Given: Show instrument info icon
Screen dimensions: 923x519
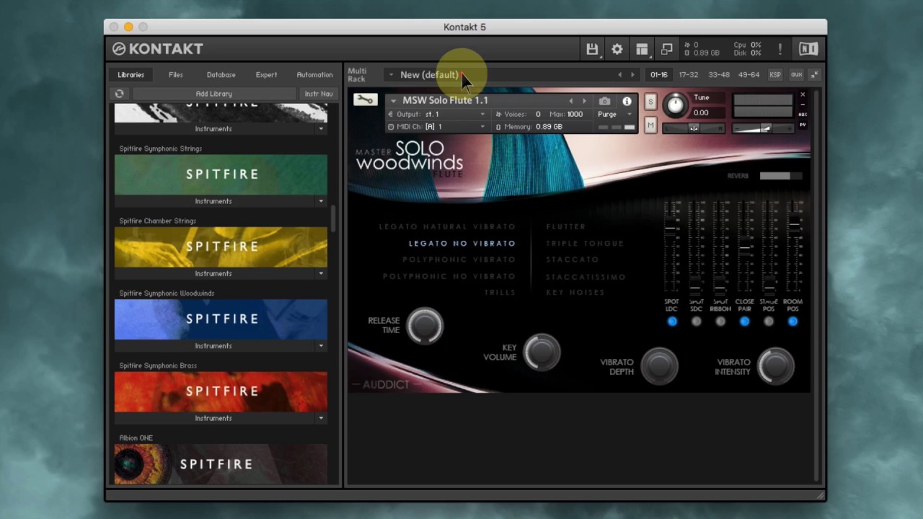Looking at the screenshot, I should tap(627, 102).
